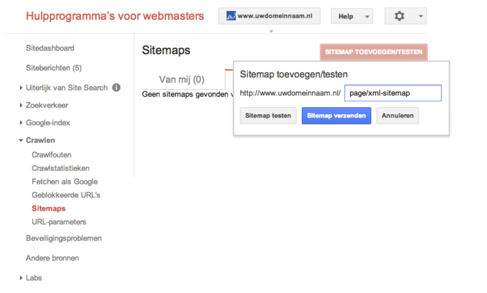Click the site favicon for www.uwdomeinnaam.nl
The width and height of the screenshot is (487, 293).
tap(230, 16)
